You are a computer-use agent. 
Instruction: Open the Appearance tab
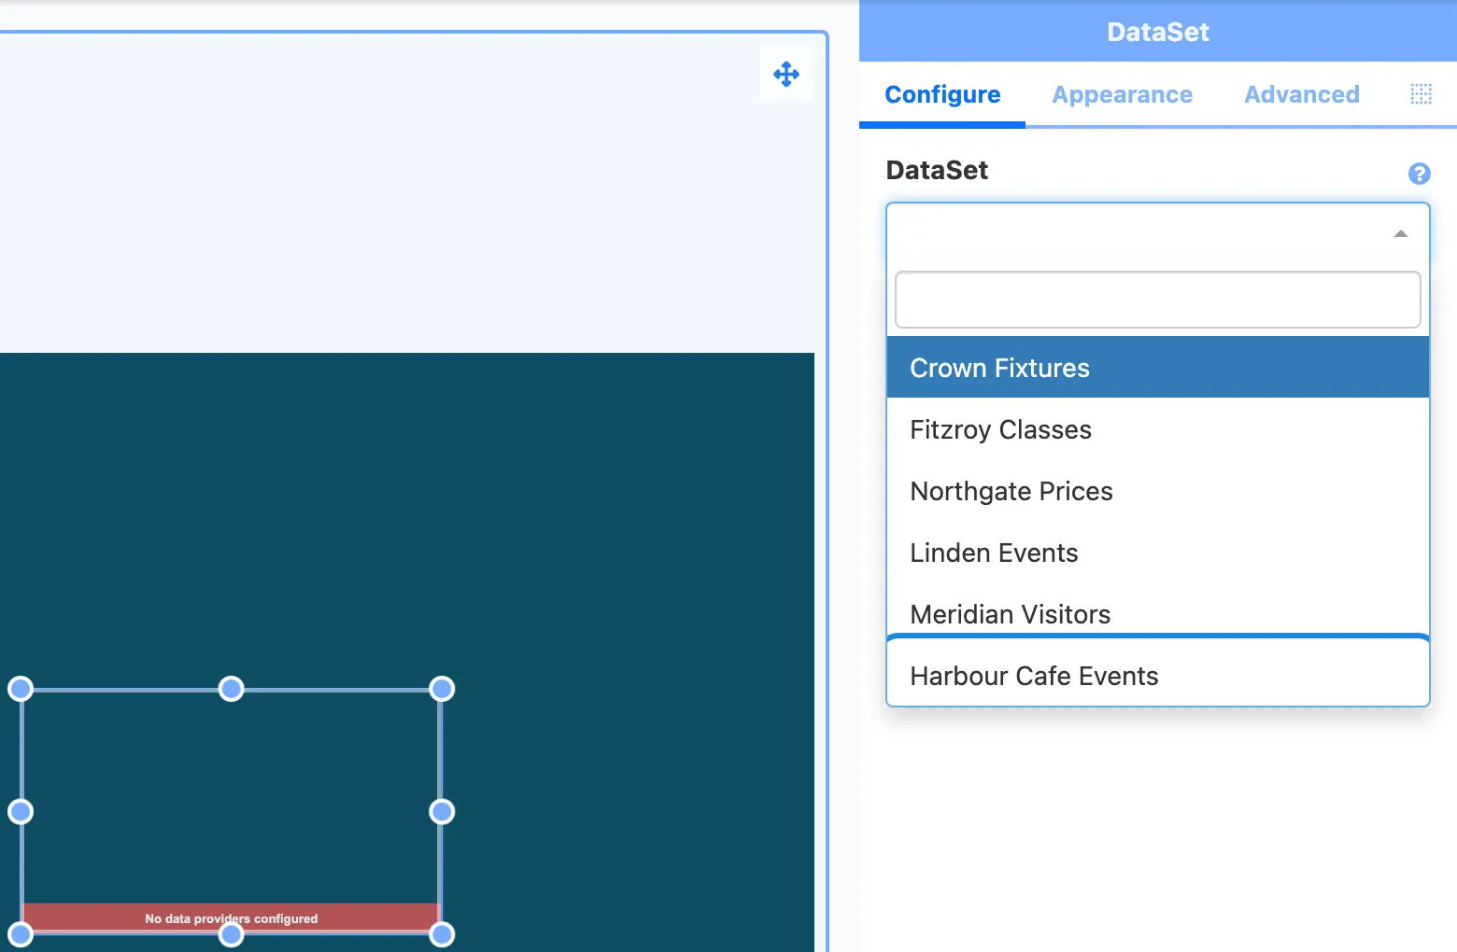tap(1122, 94)
